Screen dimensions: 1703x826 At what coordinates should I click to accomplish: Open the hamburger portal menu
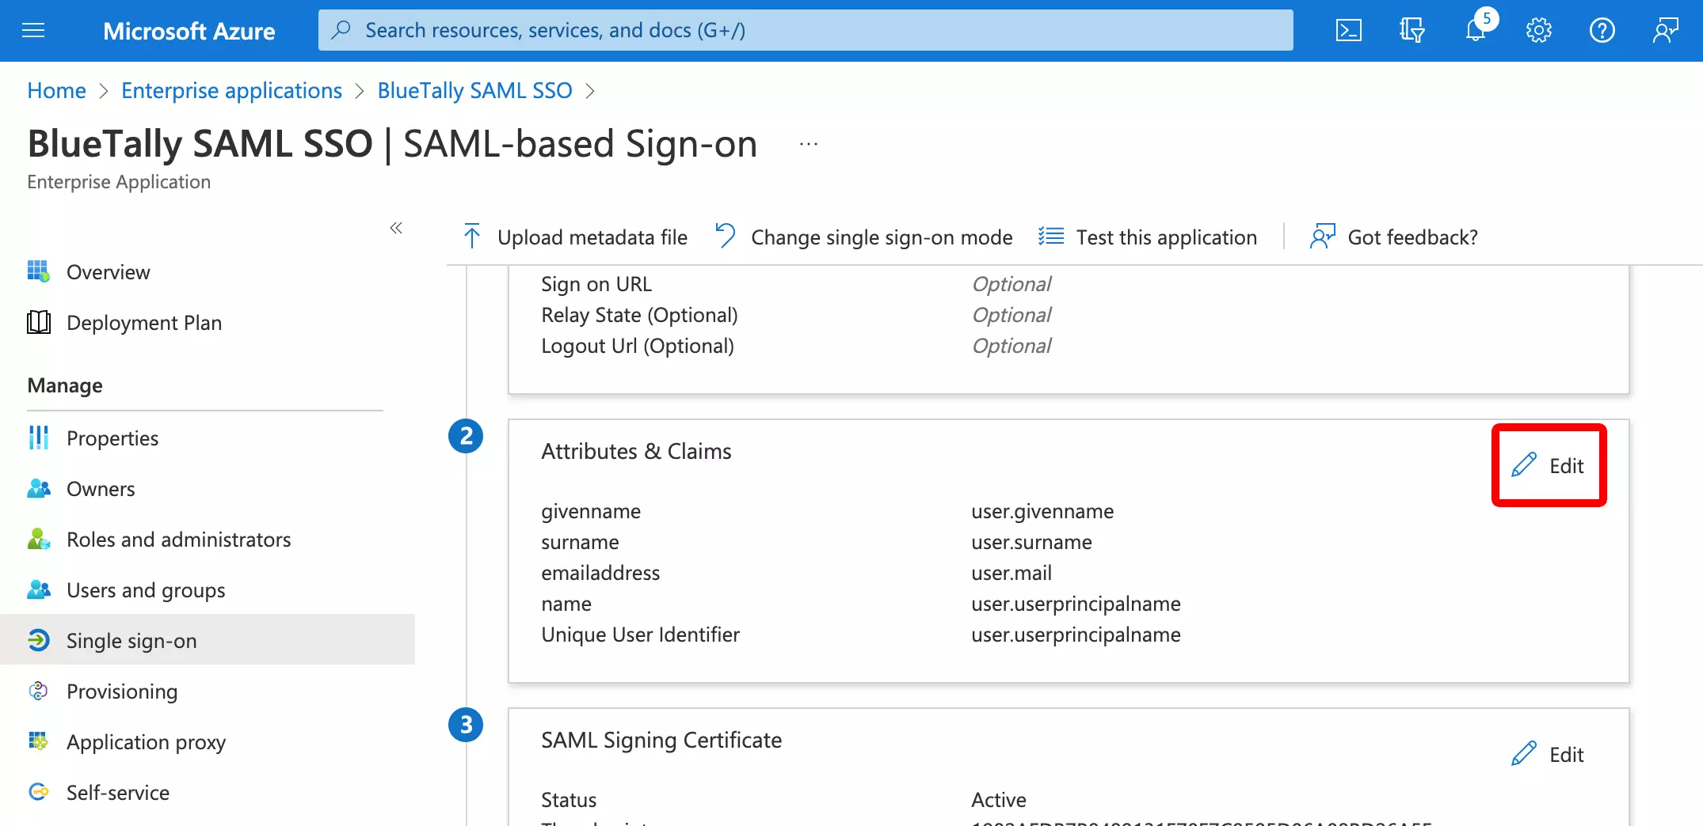tap(33, 31)
